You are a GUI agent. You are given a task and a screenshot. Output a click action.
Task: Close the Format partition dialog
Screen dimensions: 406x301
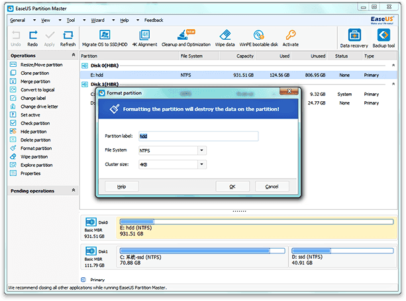click(x=289, y=91)
